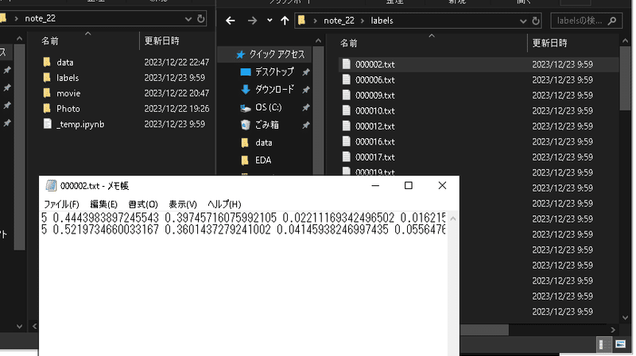
Task: Expand recent locations chevron dropdown
Action: tap(270, 21)
